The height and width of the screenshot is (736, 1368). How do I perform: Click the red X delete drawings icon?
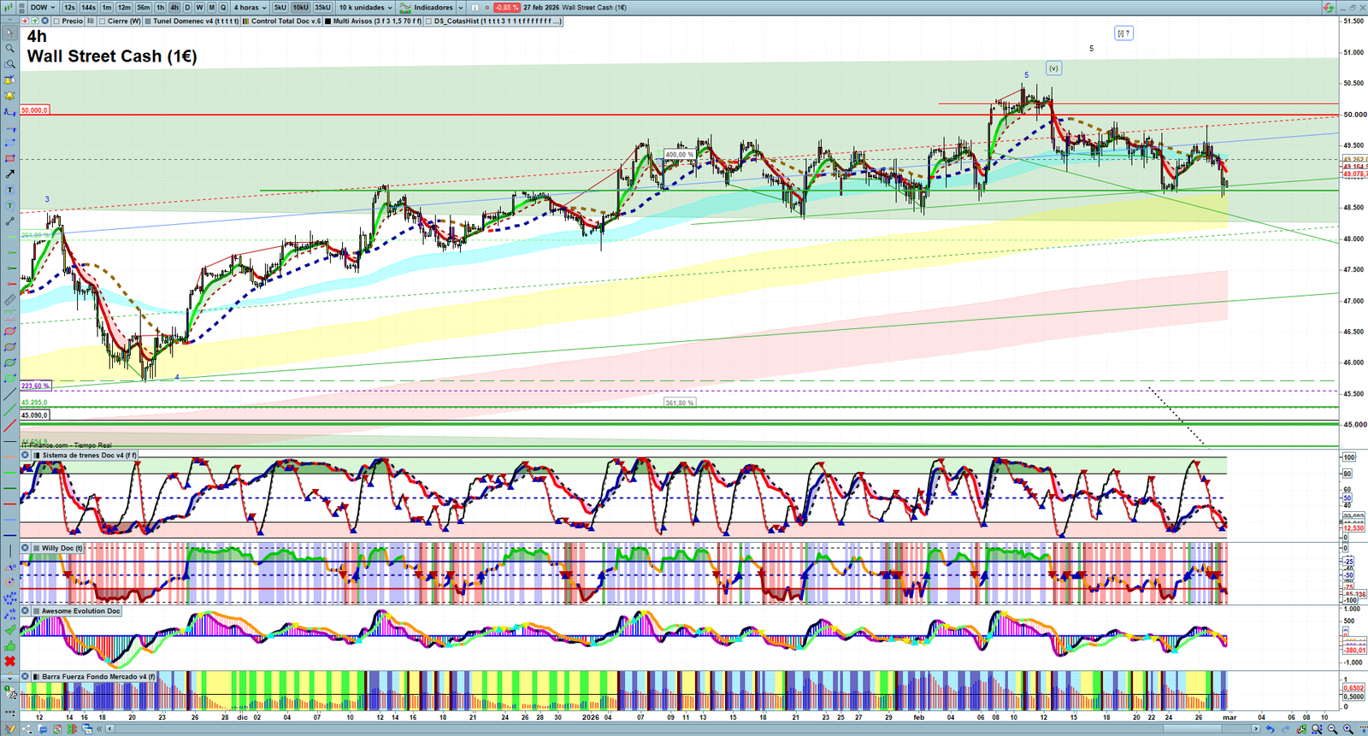[9, 661]
